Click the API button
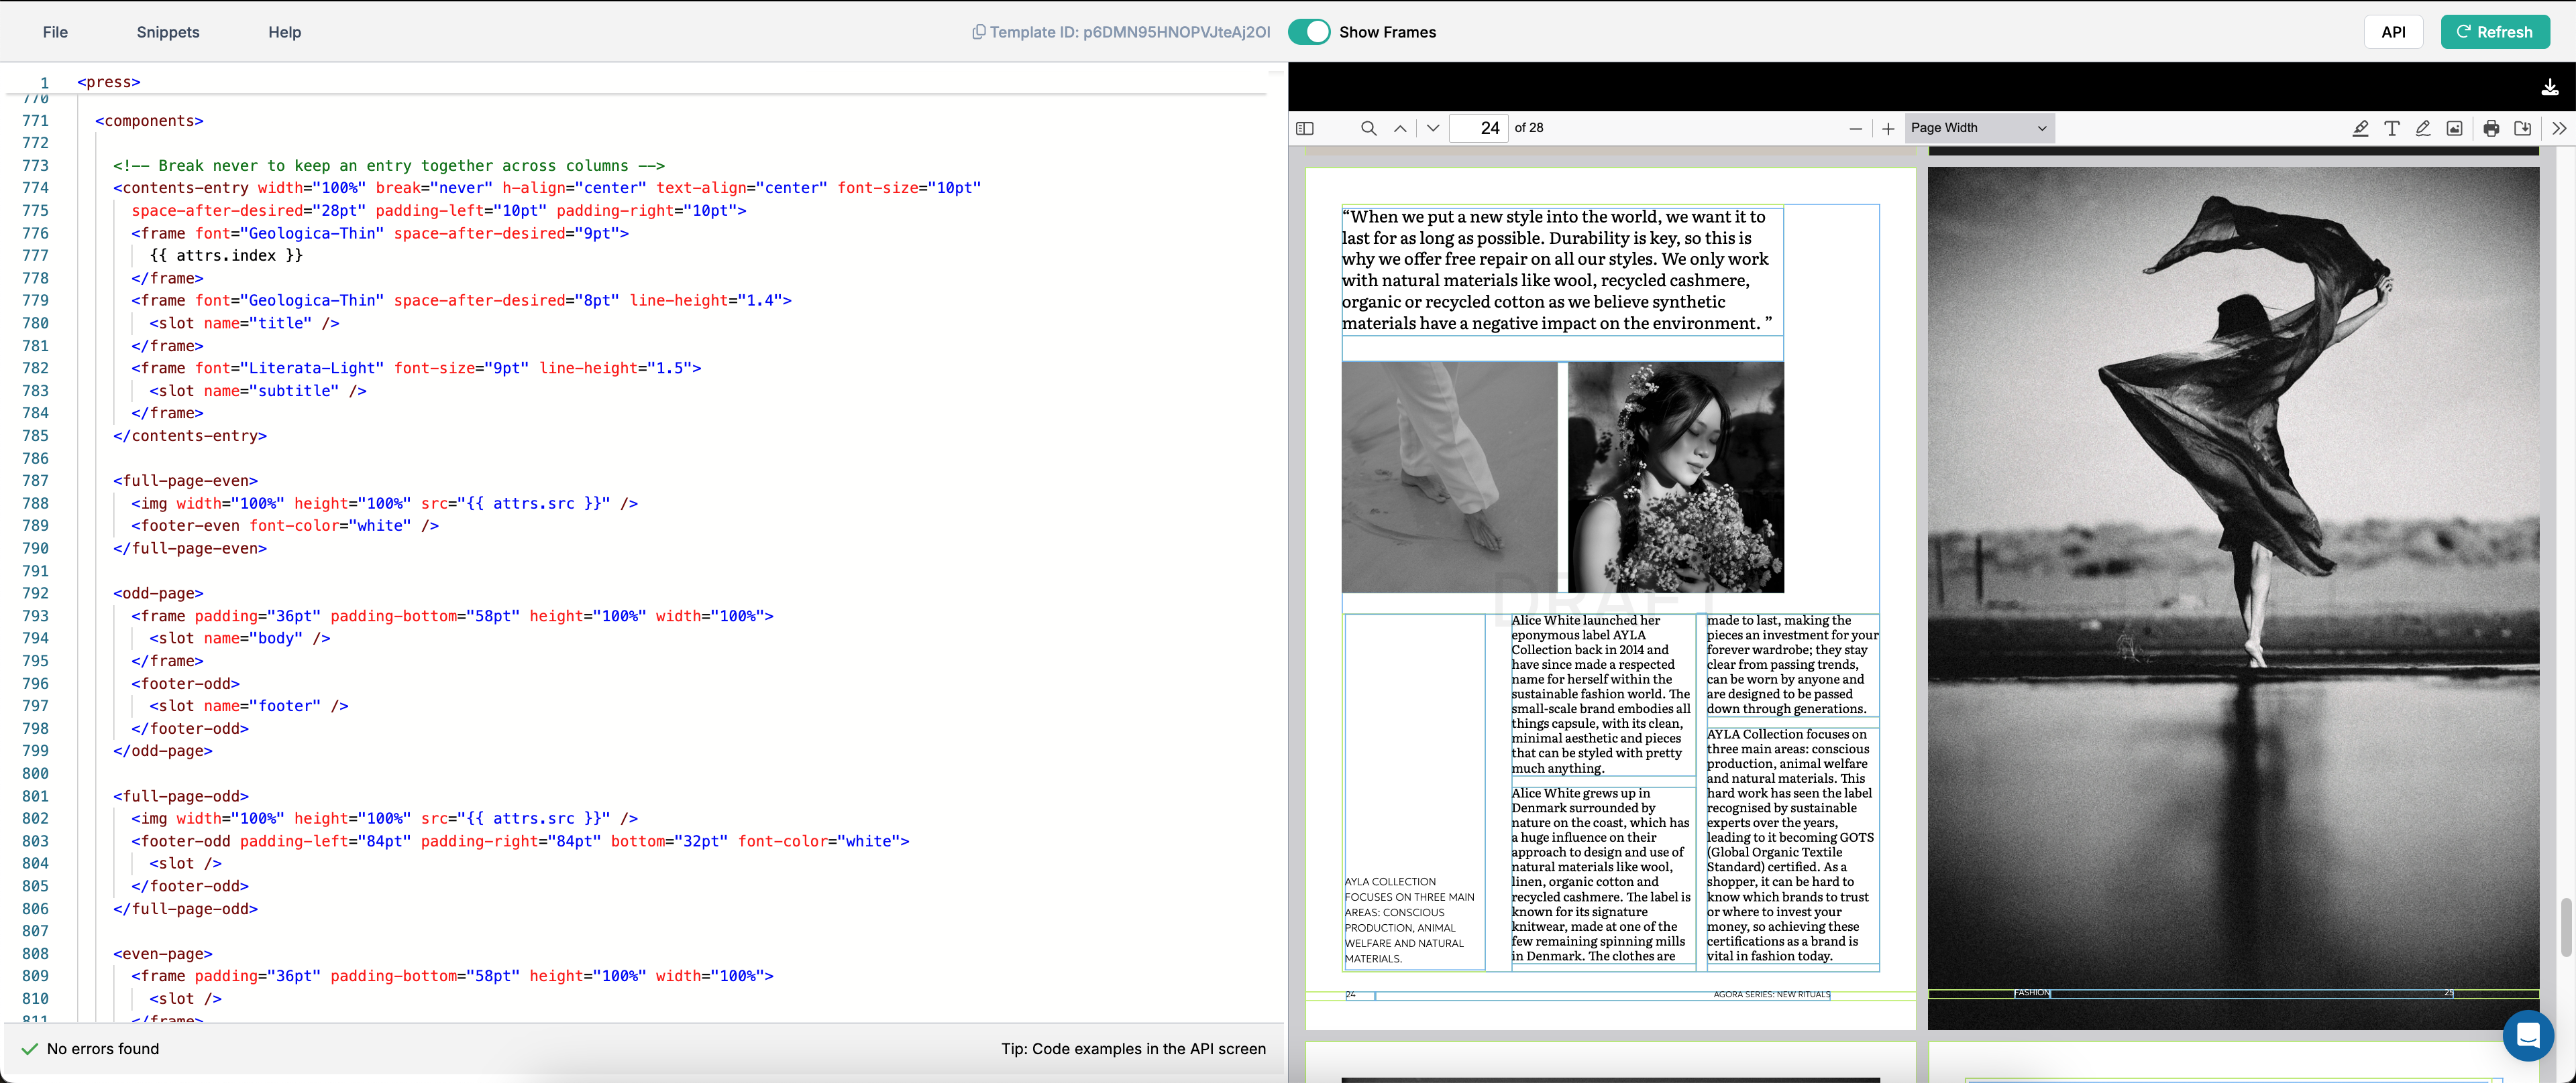Image resolution: width=2576 pixels, height=1083 pixels. [2393, 32]
